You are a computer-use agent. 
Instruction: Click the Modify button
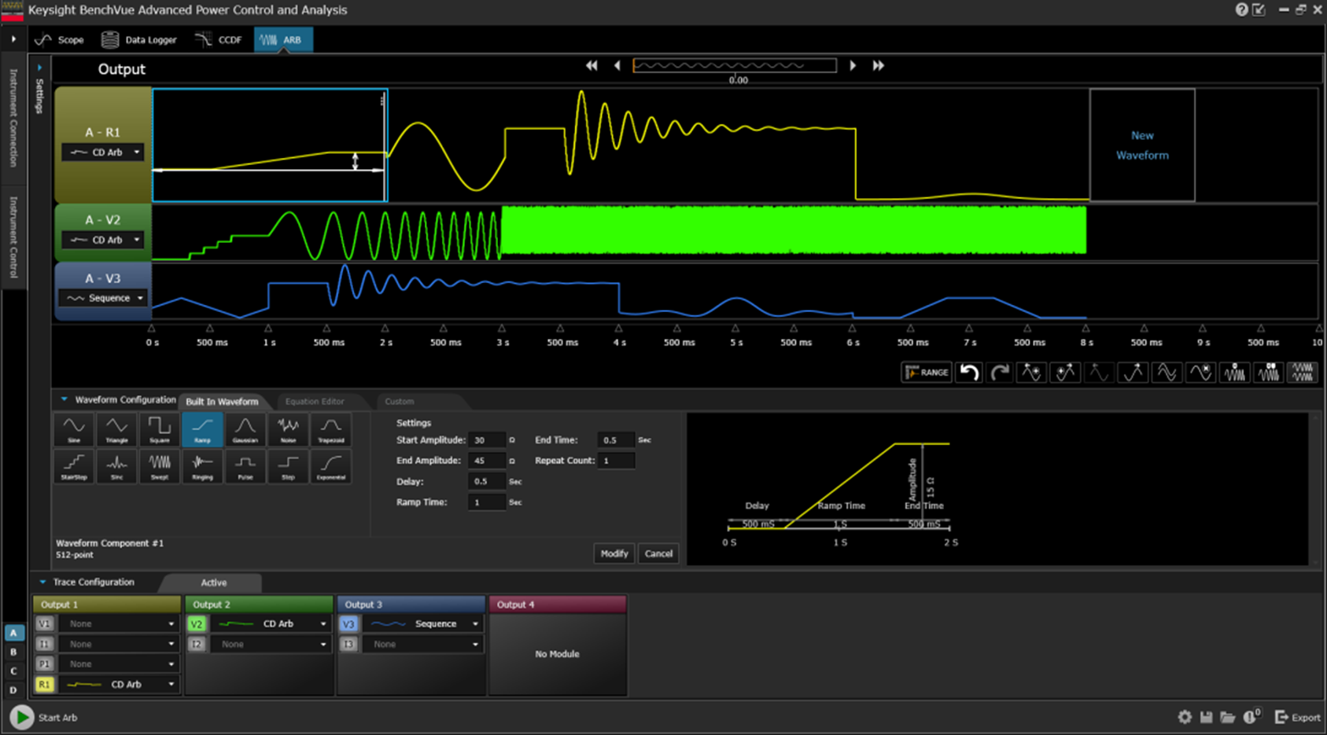pos(614,553)
